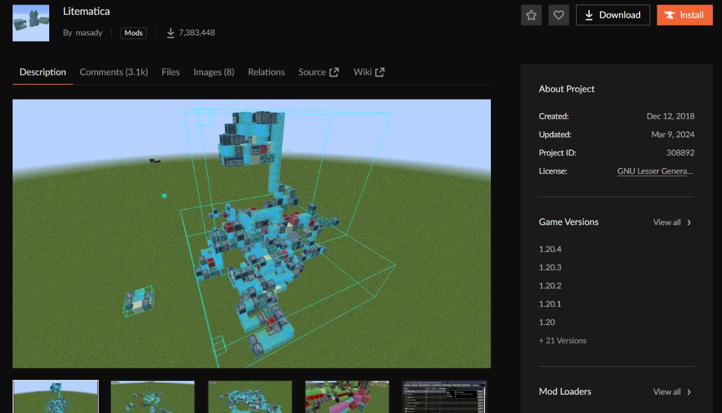Click the download count icon

coord(170,33)
